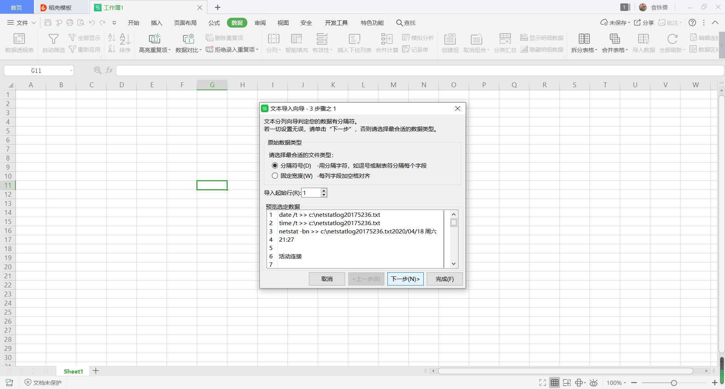Open the 查找 search tool
725x389 pixels.
406,23
